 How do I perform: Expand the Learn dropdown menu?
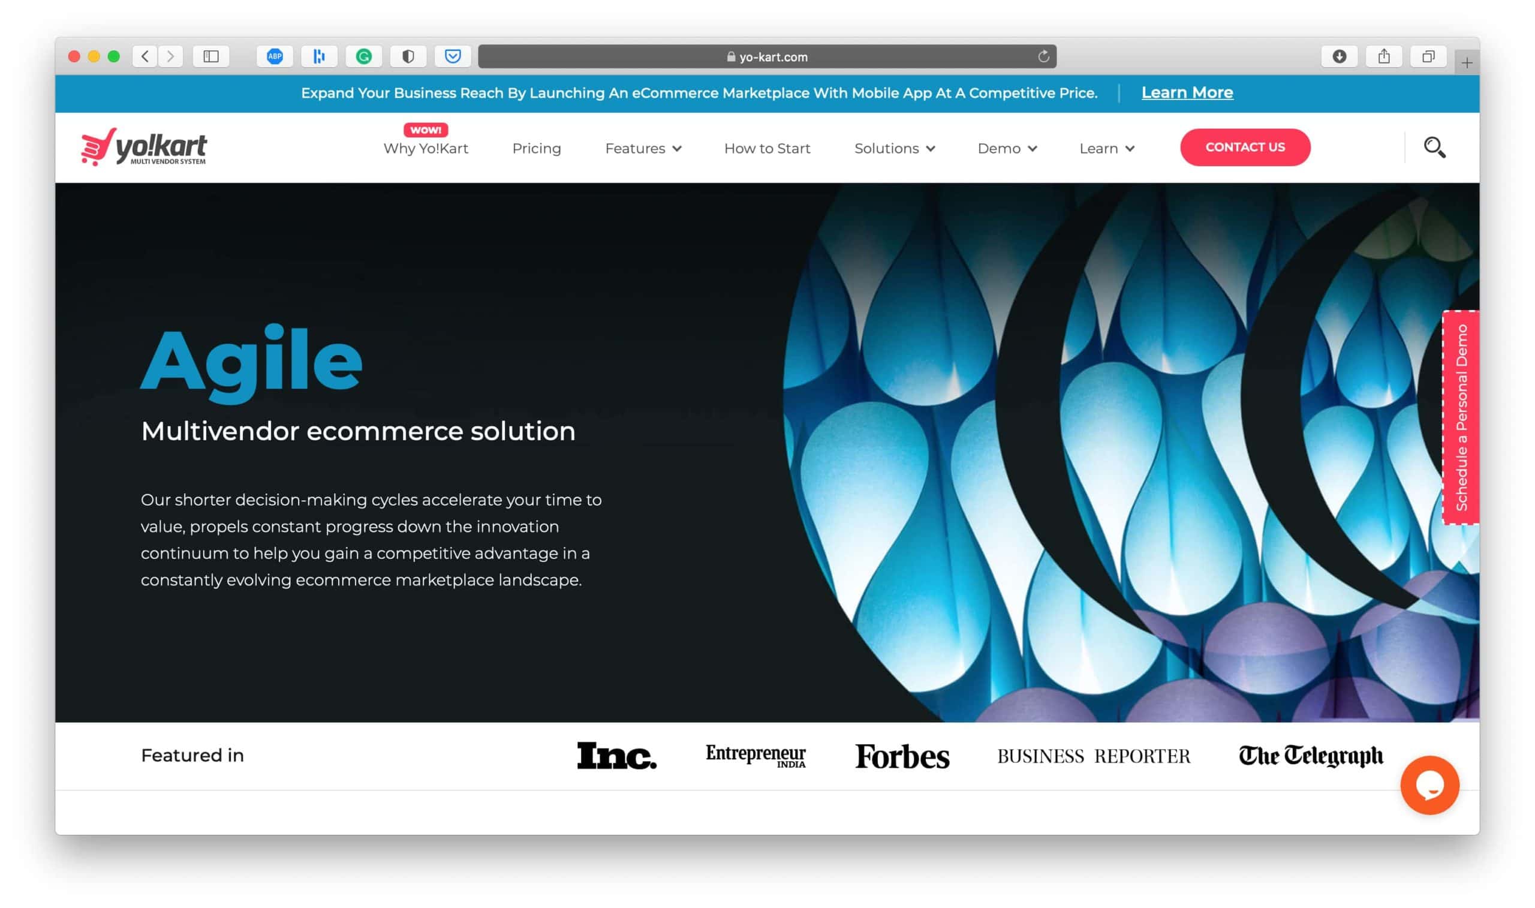tap(1106, 147)
